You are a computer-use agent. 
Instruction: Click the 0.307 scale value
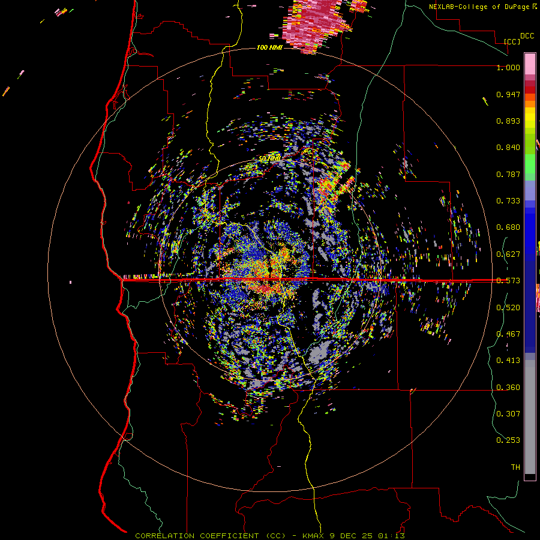coord(508,414)
